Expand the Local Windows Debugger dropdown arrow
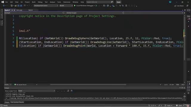Image resolution: width=191 pixels, height=107 pixels. point(94,6)
